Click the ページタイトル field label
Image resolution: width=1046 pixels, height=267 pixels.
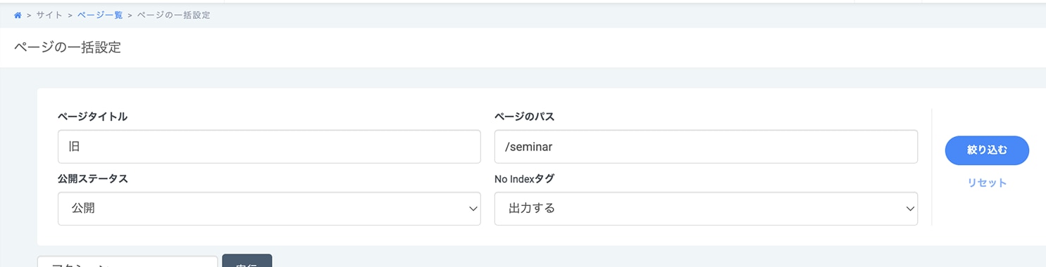pyautogui.click(x=93, y=117)
